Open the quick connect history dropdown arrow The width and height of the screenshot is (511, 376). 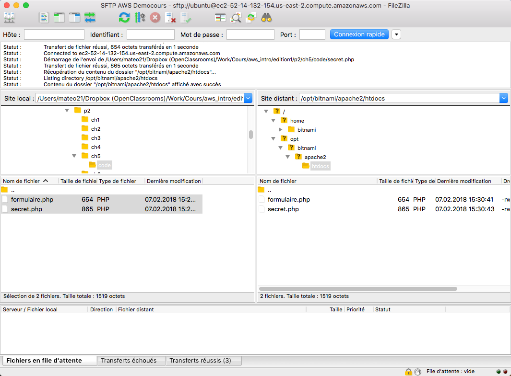tap(396, 34)
